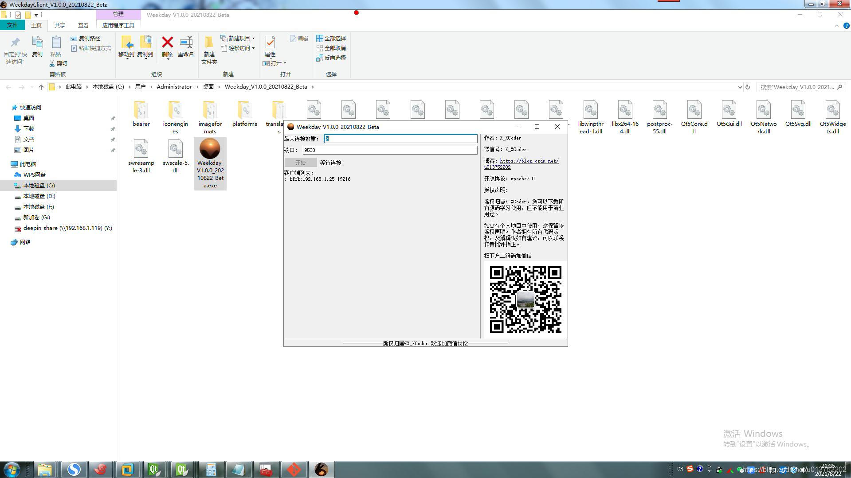Image resolution: width=851 pixels, height=478 pixels.
Task: Click the Copy ribbon icon
Action: (x=37, y=43)
